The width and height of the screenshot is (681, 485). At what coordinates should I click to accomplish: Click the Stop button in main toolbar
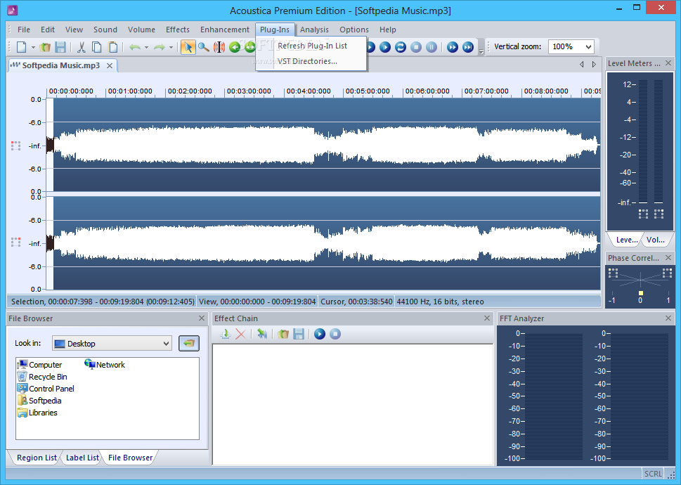416,47
